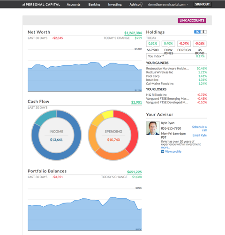Click the Portfolio Balances heading
The image size is (225, 235).
[47, 171]
